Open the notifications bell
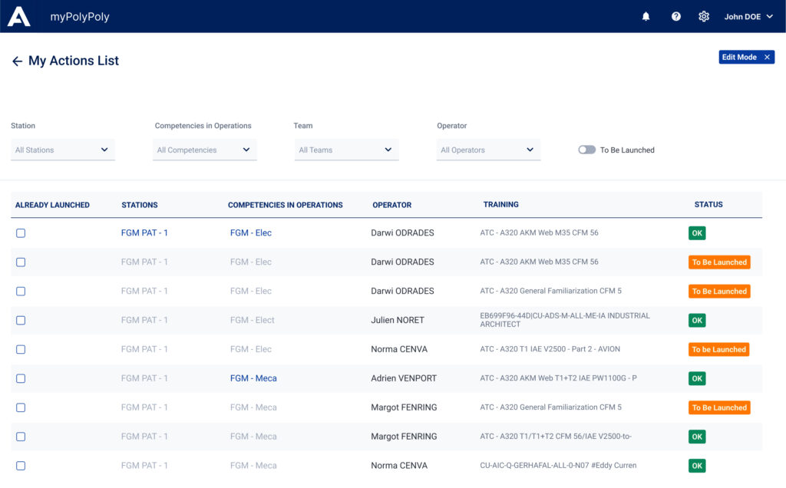Screen dimensions: 786x488 pyautogui.click(x=646, y=16)
